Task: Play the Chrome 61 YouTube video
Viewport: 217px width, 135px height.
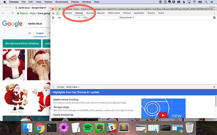Action: coord(163,115)
